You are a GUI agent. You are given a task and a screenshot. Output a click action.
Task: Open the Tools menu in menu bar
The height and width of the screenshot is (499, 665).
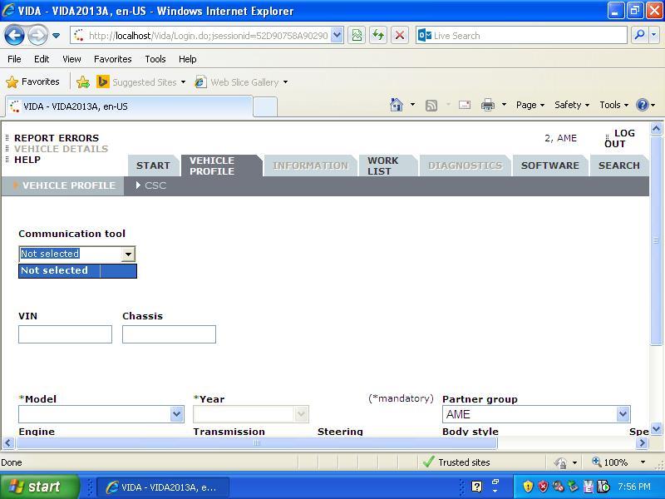155,59
